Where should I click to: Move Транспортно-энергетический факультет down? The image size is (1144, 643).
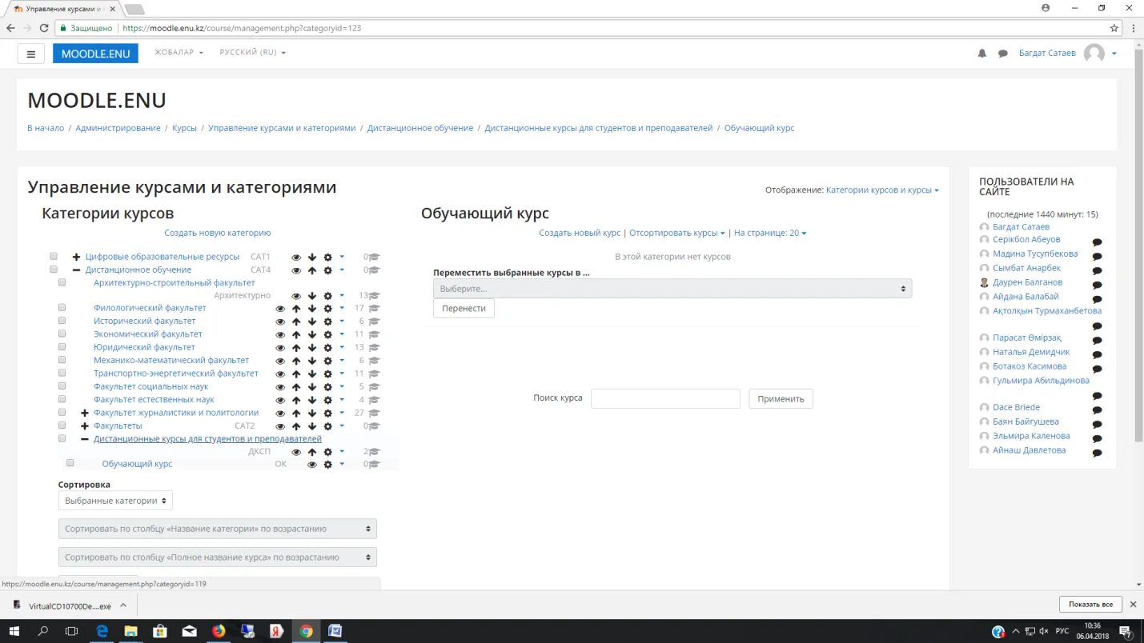click(x=312, y=374)
